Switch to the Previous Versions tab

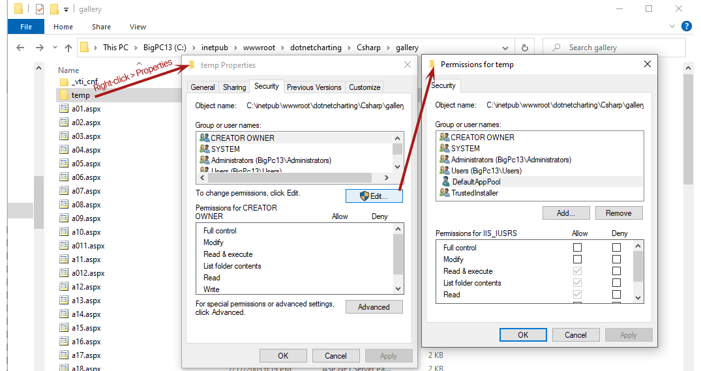pos(314,87)
